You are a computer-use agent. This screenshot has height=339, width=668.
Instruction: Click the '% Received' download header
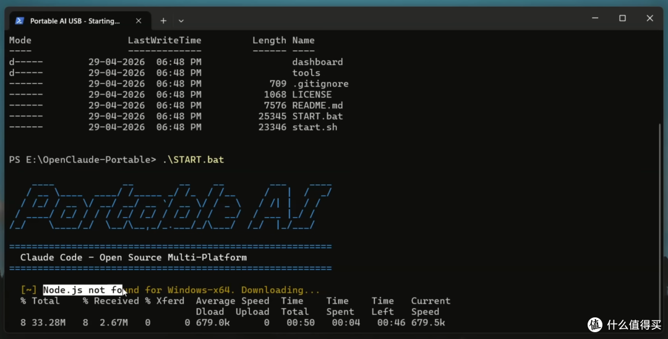(x=111, y=301)
